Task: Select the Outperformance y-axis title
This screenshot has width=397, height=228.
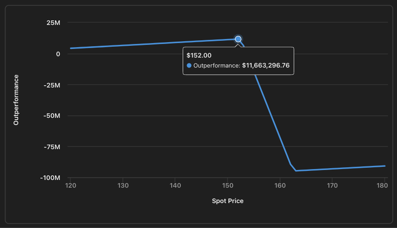Action: [16, 100]
